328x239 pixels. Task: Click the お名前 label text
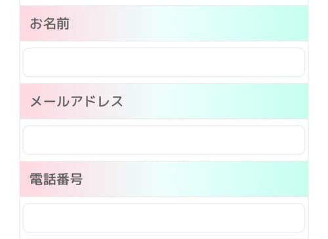click(x=50, y=24)
